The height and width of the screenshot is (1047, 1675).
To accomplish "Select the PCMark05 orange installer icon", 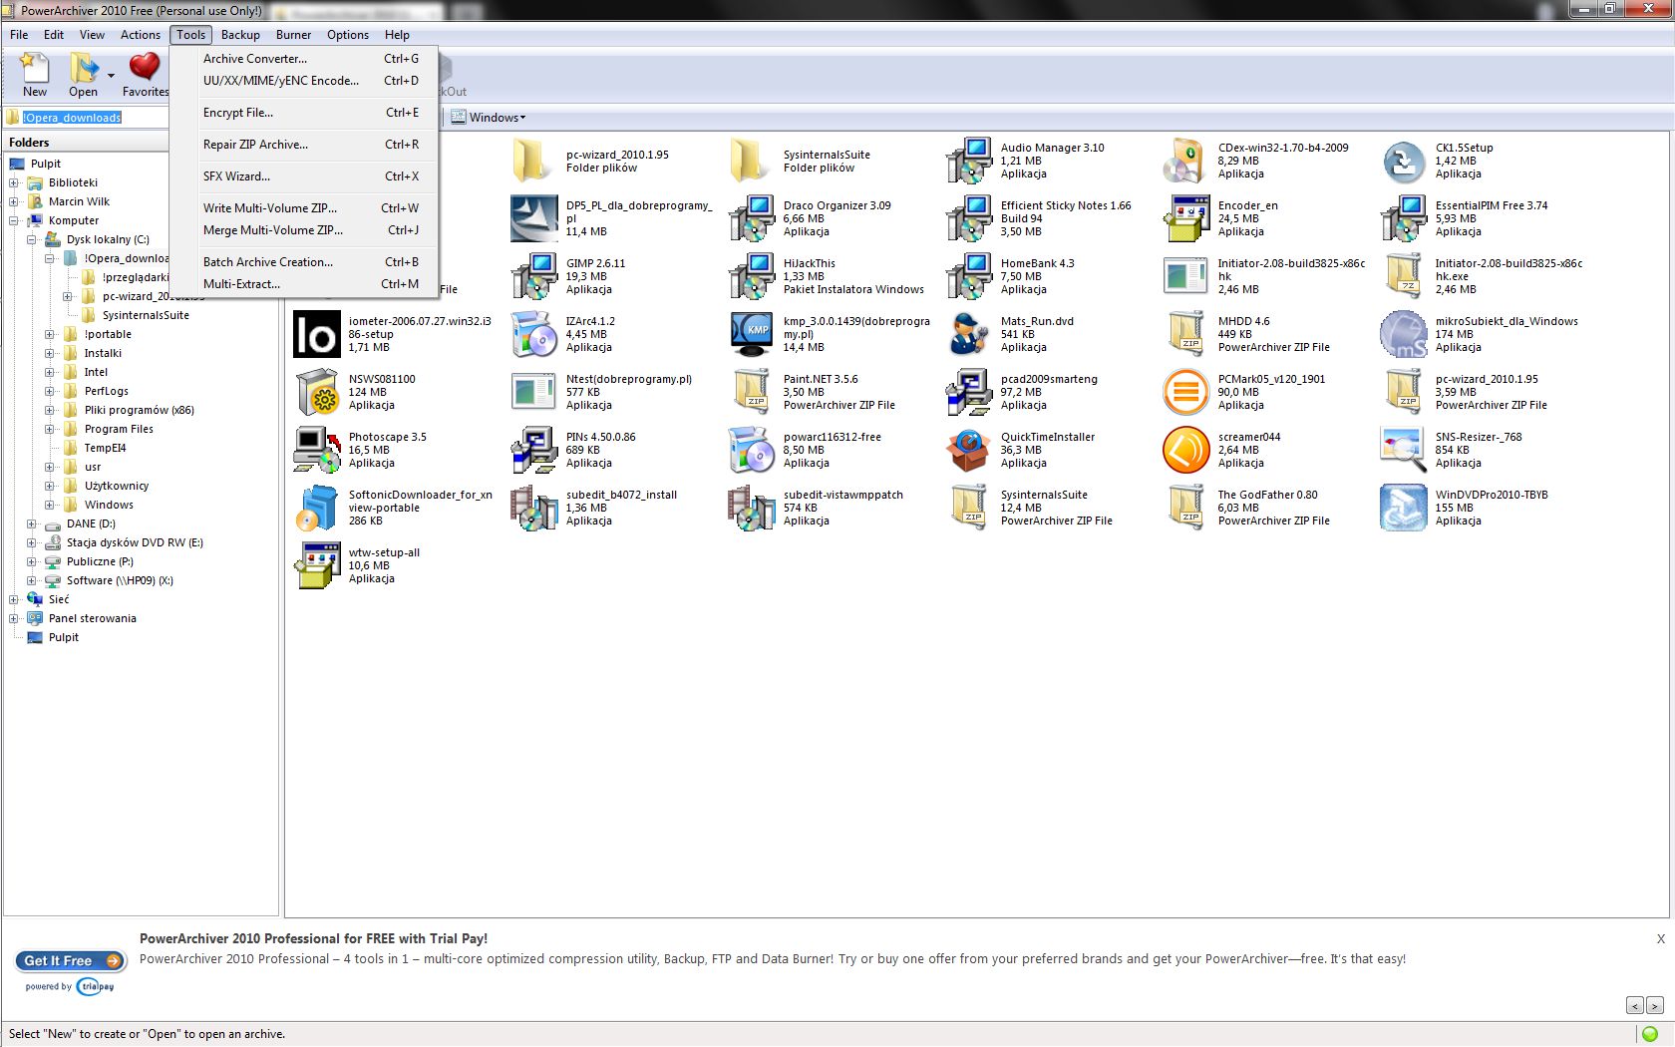I will [x=1186, y=392].
